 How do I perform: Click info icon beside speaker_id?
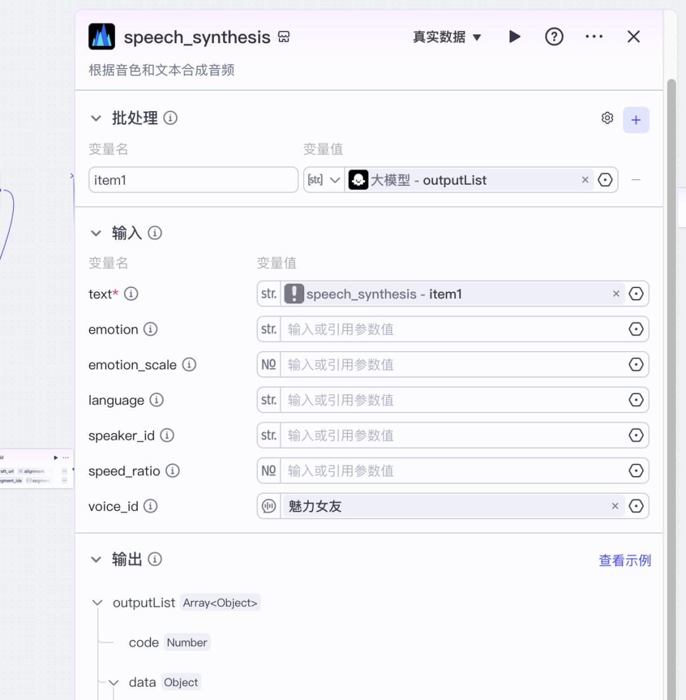[x=167, y=435]
